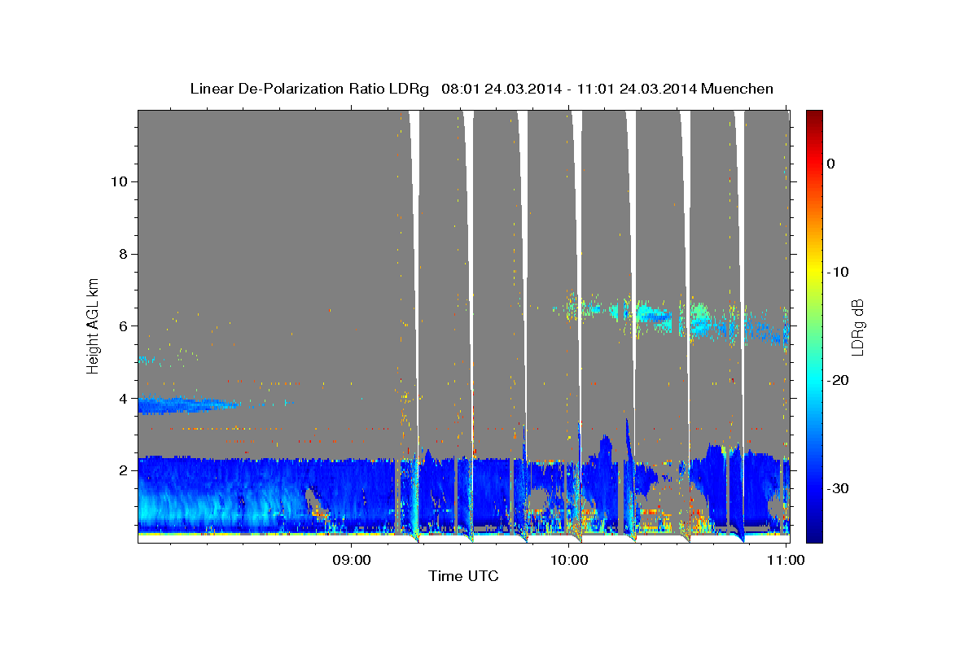Click the colorbar label '-30'
Screen dimensions: 977x651
pyautogui.click(x=839, y=488)
